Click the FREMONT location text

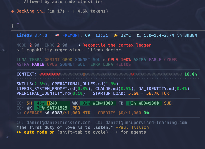[x=71, y=35]
